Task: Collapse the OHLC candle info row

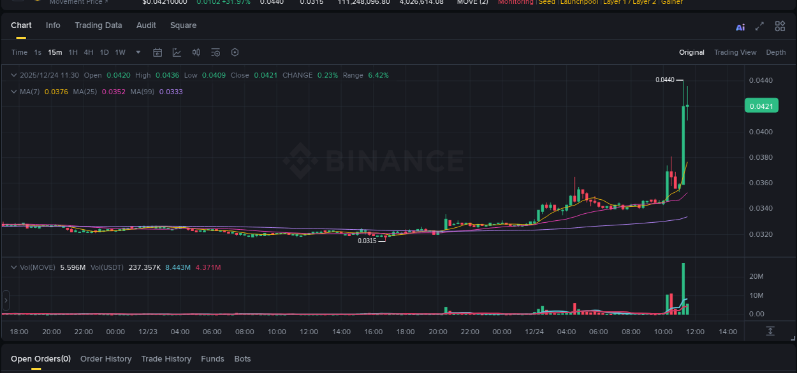Action: pos(13,74)
